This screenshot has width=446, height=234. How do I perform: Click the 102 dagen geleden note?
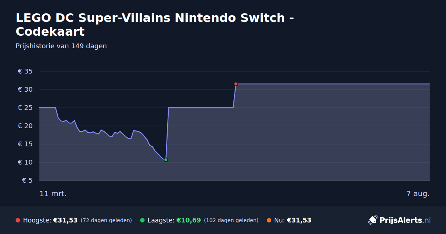click(231, 220)
